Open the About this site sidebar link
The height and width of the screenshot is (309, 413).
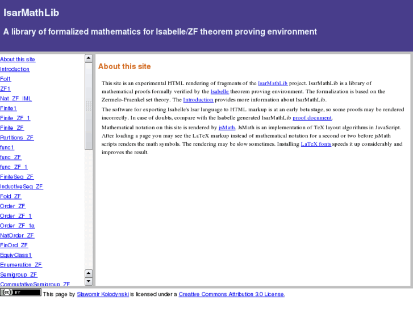click(x=18, y=60)
